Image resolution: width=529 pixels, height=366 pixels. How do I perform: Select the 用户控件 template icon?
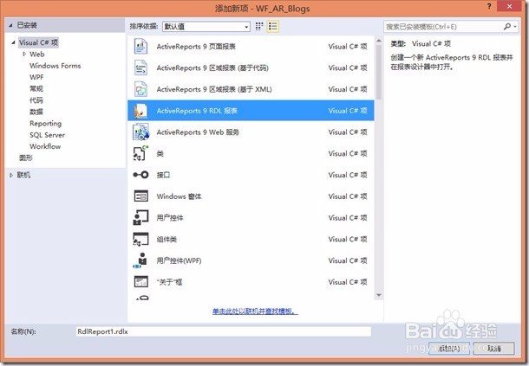(140, 217)
